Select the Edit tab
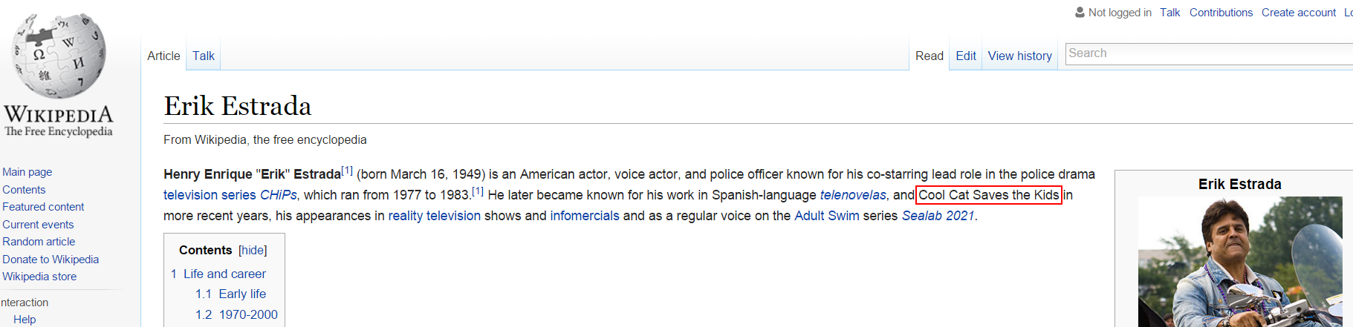Image resolution: width=1353 pixels, height=327 pixels. pyautogui.click(x=966, y=56)
